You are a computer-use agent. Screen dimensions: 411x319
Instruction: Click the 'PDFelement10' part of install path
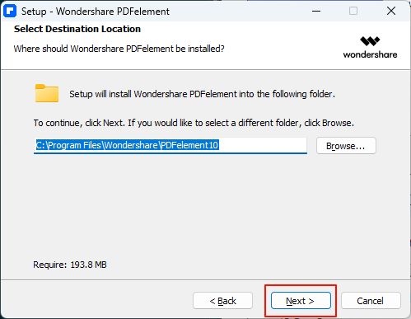[x=189, y=145]
